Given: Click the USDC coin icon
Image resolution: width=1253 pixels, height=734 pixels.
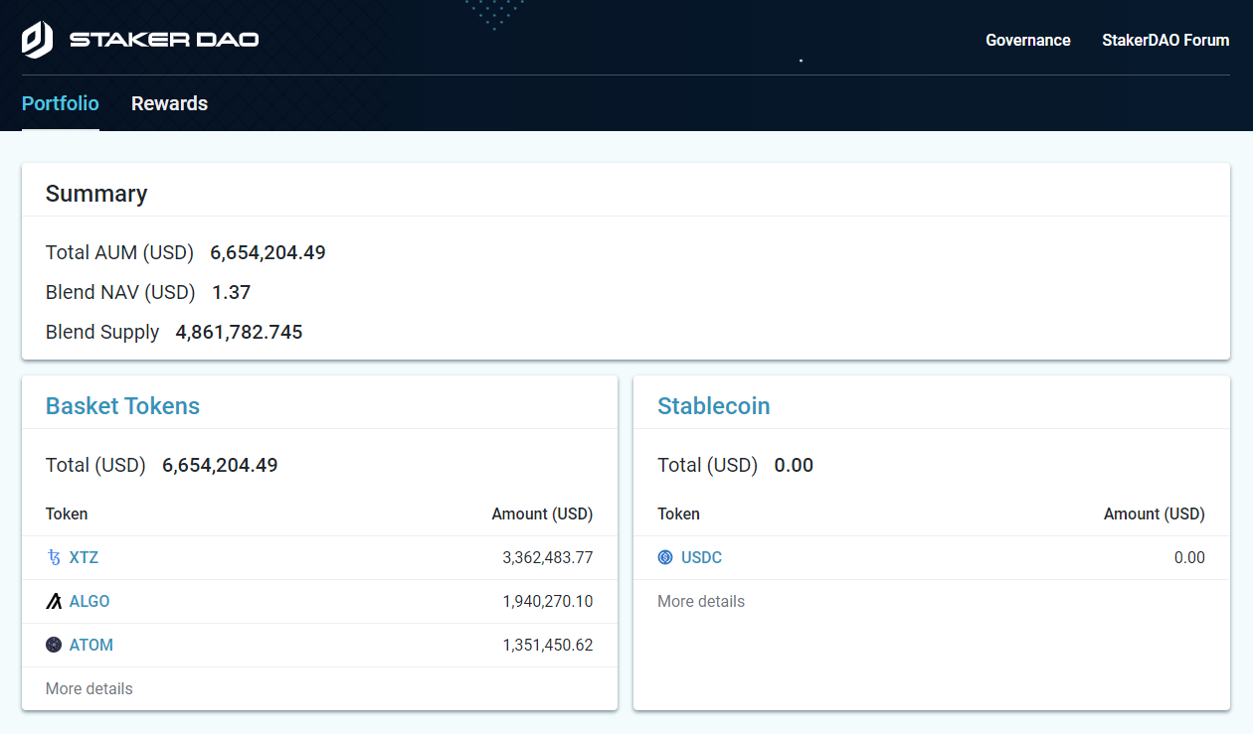Looking at the screenshot, I should (665, 558).
